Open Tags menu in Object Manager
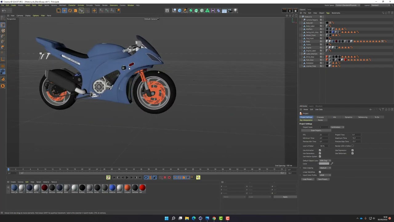Viewport: 394px width, 222px height. 328,13
